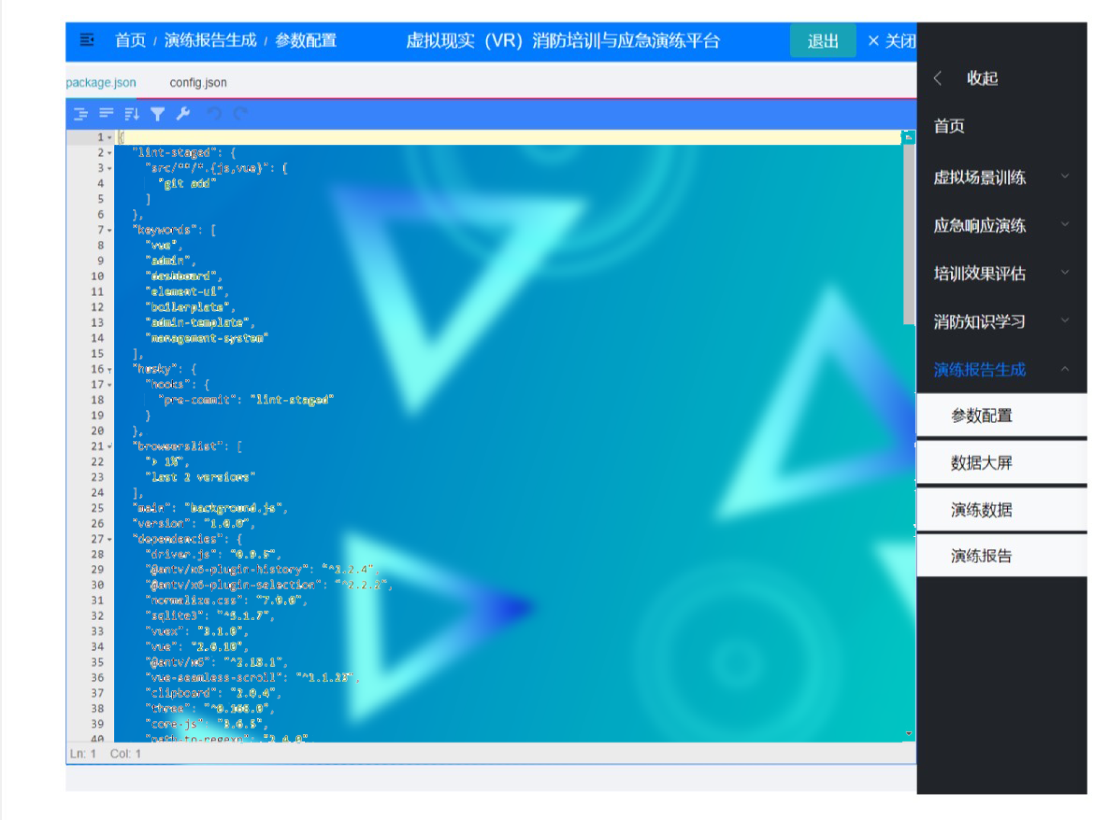Fold the dependencies block at line 27
Screen dimensions: 1094x820
click(x=109, y=539)
